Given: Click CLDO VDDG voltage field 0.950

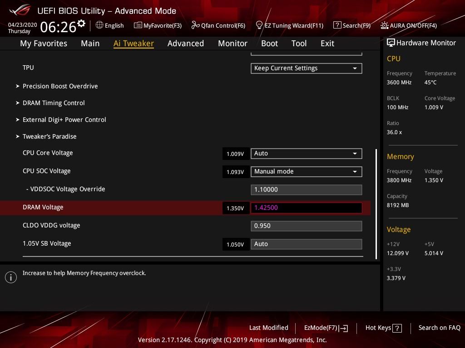Looking at the screenshot, I should (x=307, y=226).
